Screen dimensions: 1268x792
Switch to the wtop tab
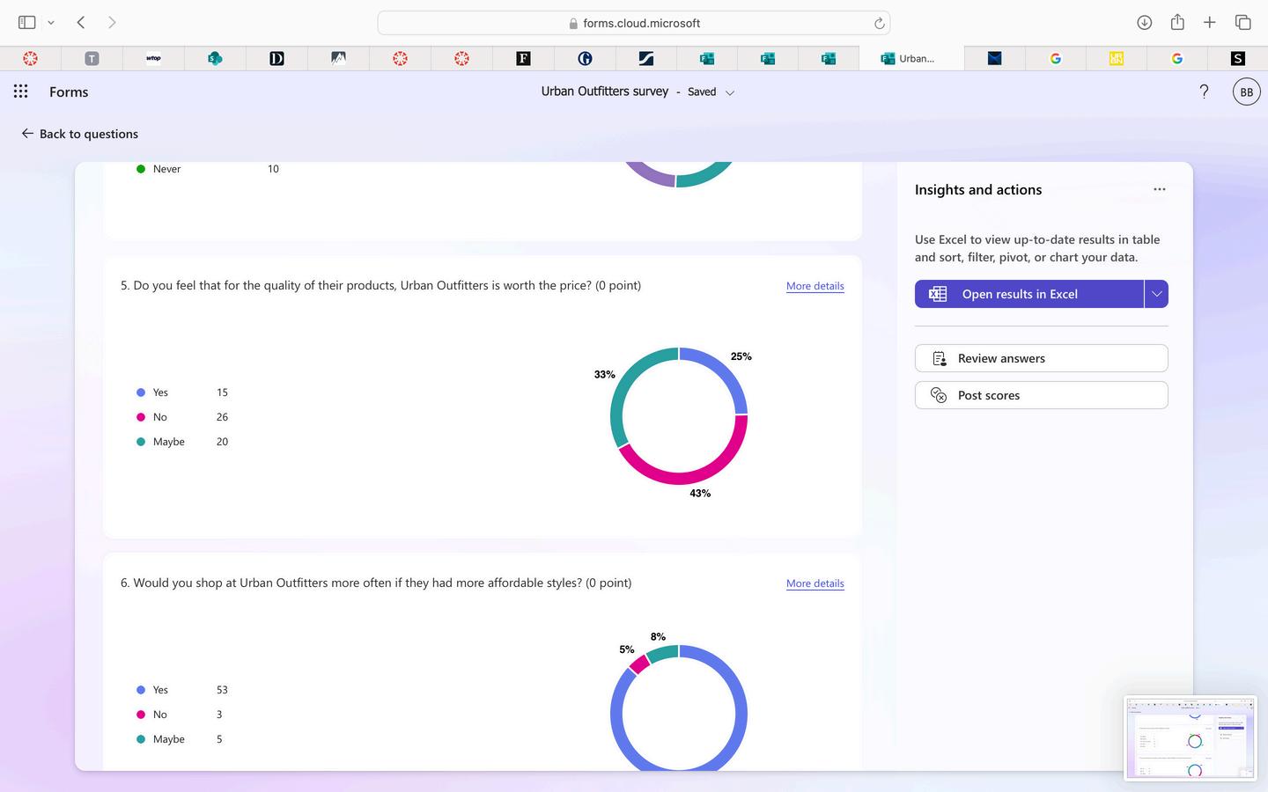[x=153, y=58]
